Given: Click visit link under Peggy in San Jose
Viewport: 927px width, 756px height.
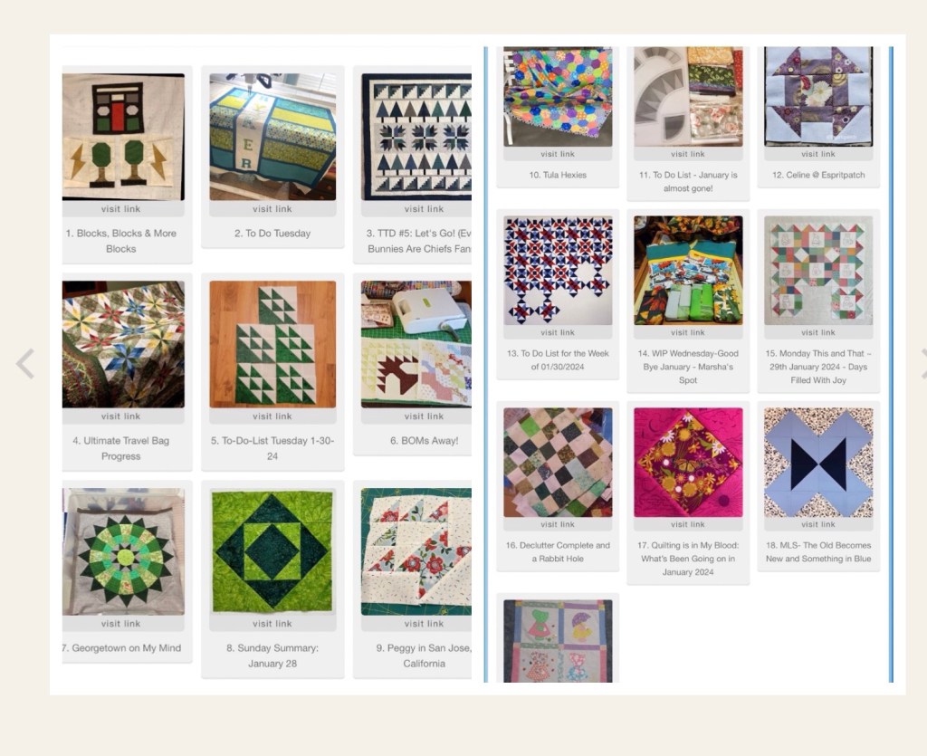Looking at the screenshot, I should tap(424, 624).
